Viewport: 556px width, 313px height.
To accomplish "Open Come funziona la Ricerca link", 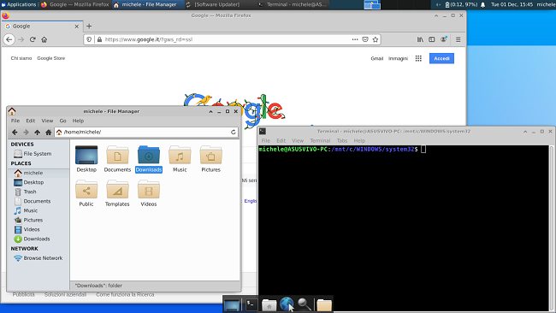I will pos(125,294).
